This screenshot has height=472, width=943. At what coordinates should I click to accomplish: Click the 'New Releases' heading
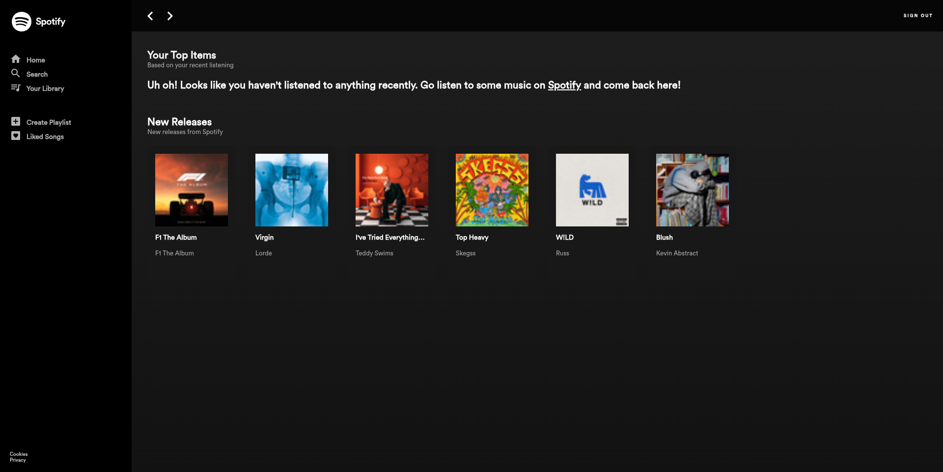point(180,122)
